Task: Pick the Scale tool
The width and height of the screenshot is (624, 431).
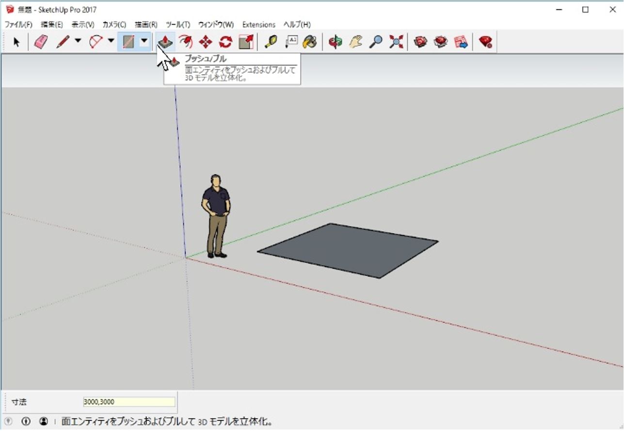Action: click(246, 42)
